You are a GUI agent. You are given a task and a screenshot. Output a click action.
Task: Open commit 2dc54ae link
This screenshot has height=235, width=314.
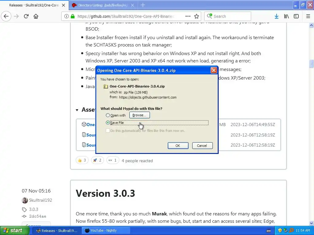click(38, 216)
